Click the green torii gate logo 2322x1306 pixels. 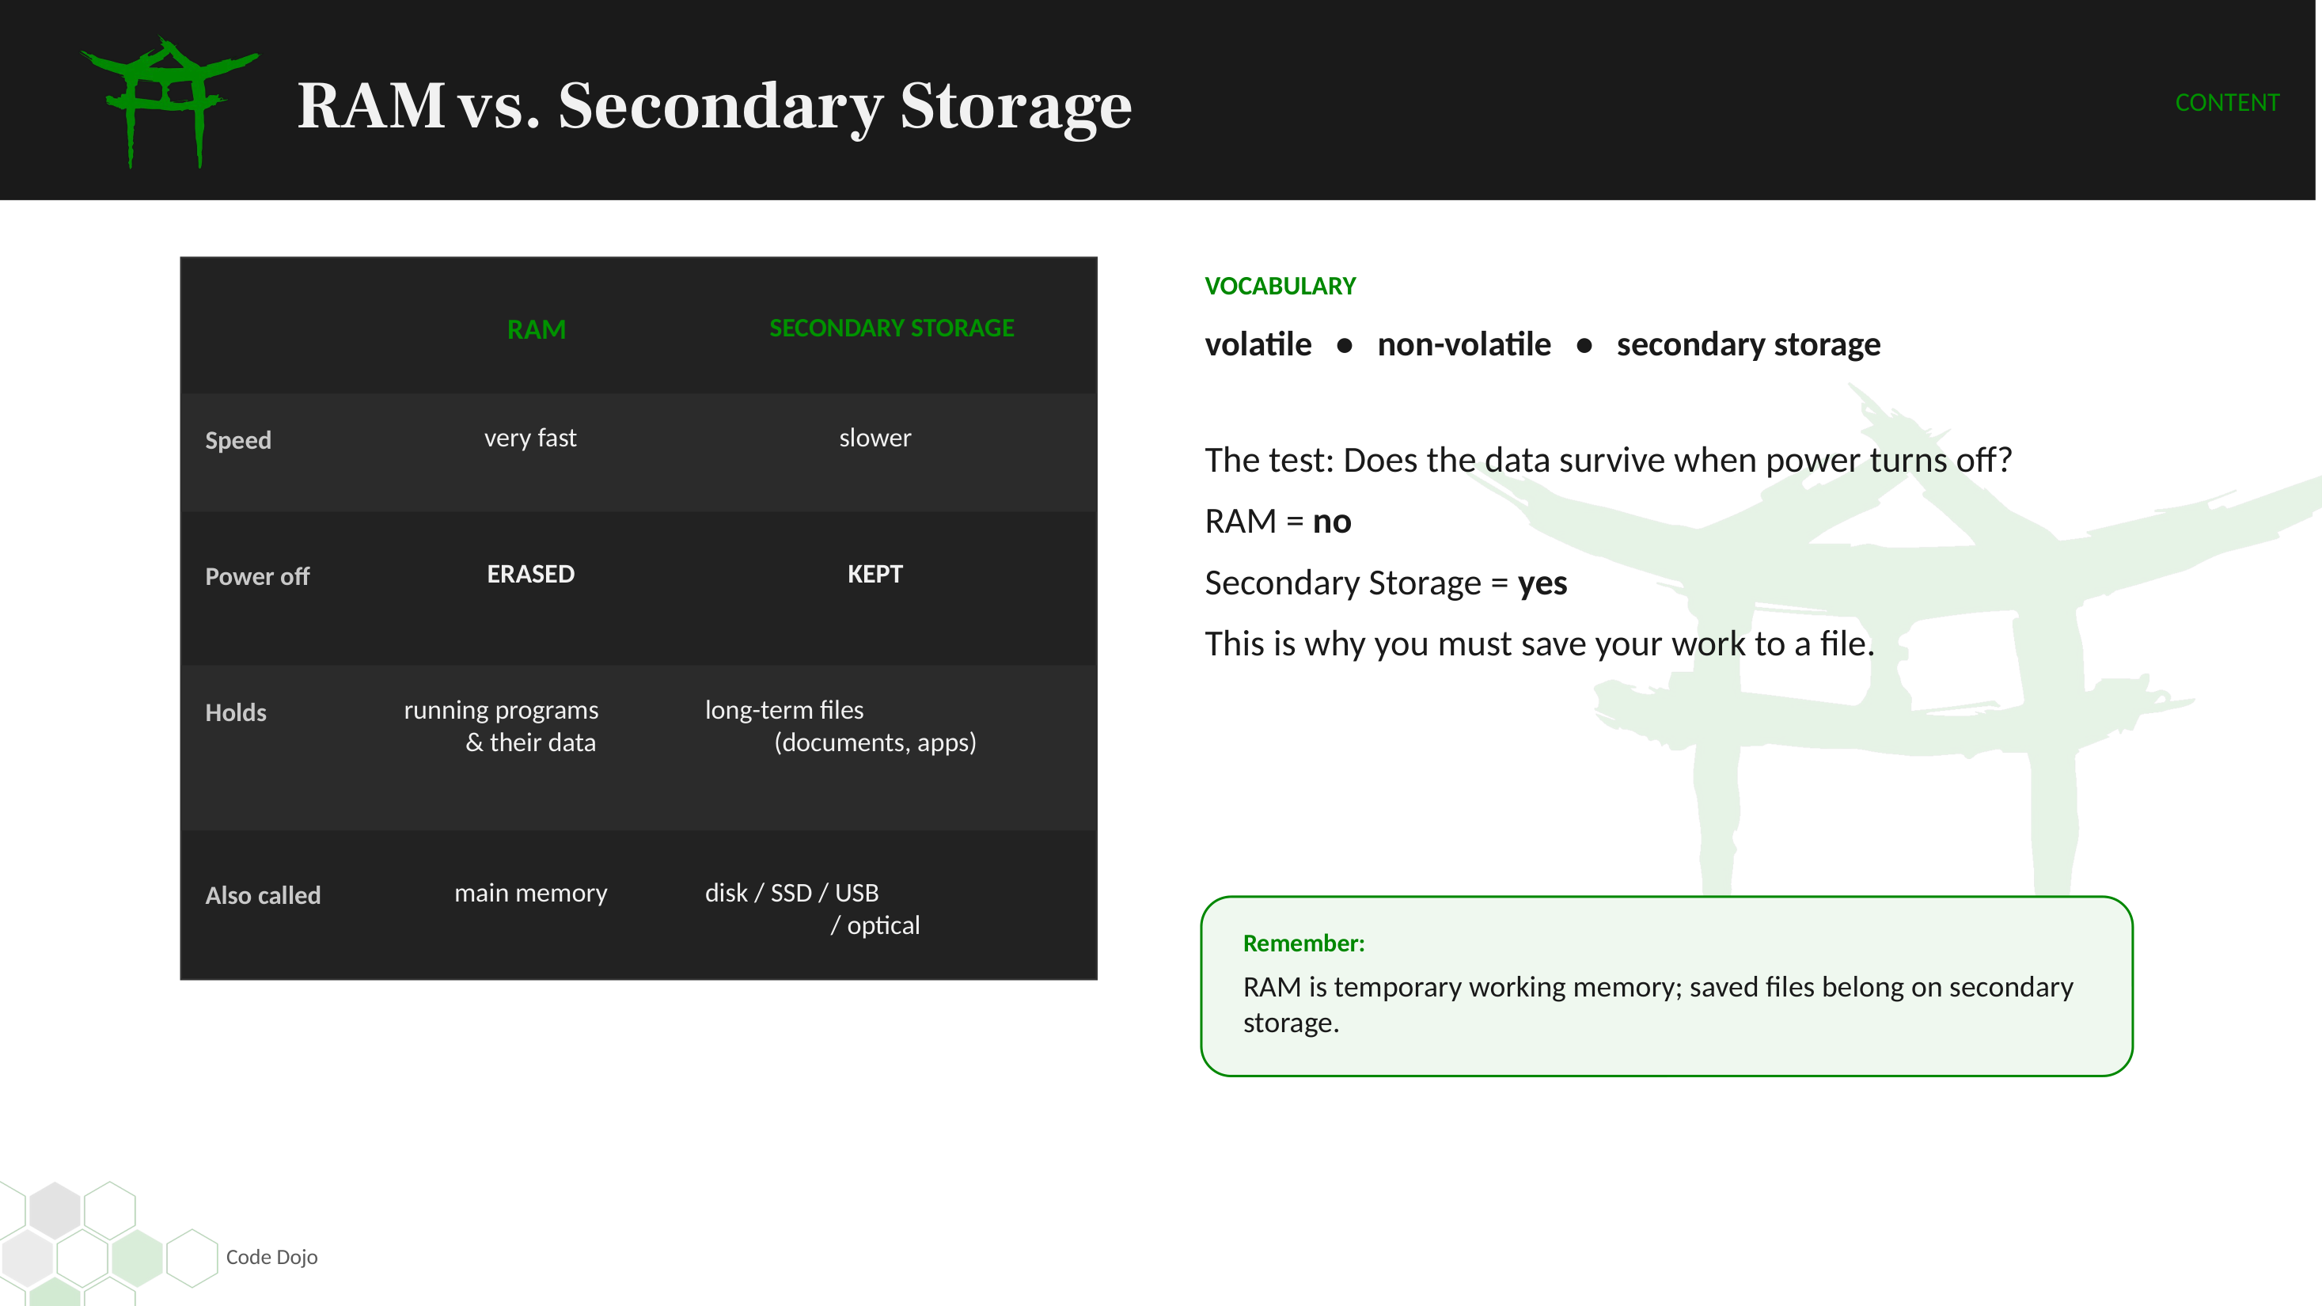[169, 101]
